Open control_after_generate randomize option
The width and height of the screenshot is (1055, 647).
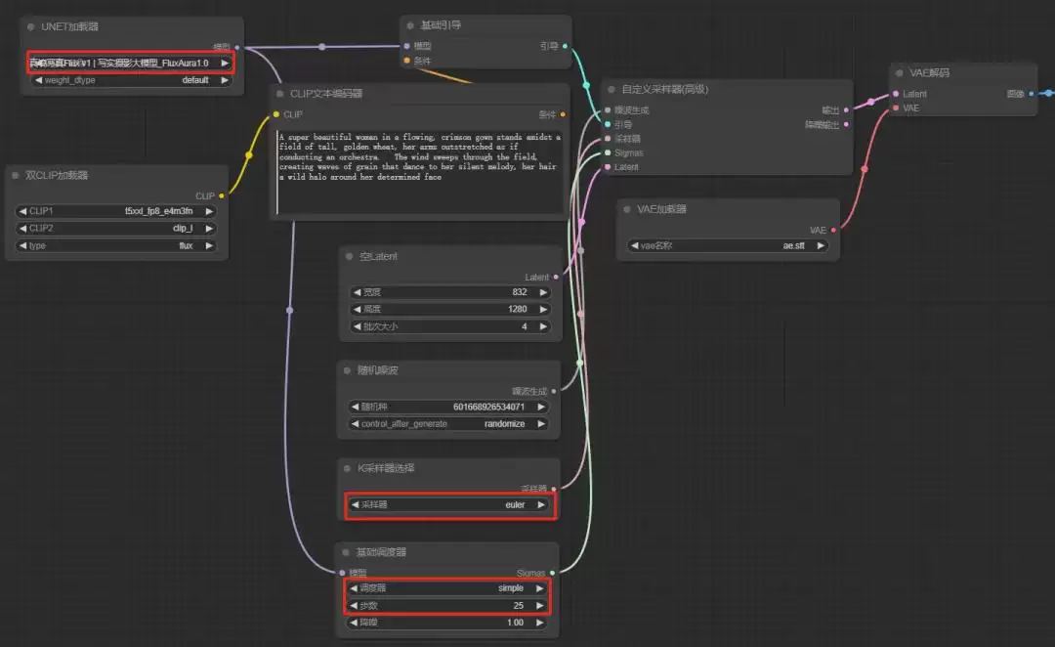[x=448, y=424]
